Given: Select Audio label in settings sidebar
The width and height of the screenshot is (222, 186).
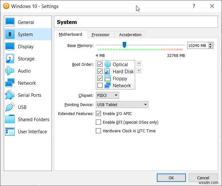Looking at the screenshot, I should [x=24, y=71].
